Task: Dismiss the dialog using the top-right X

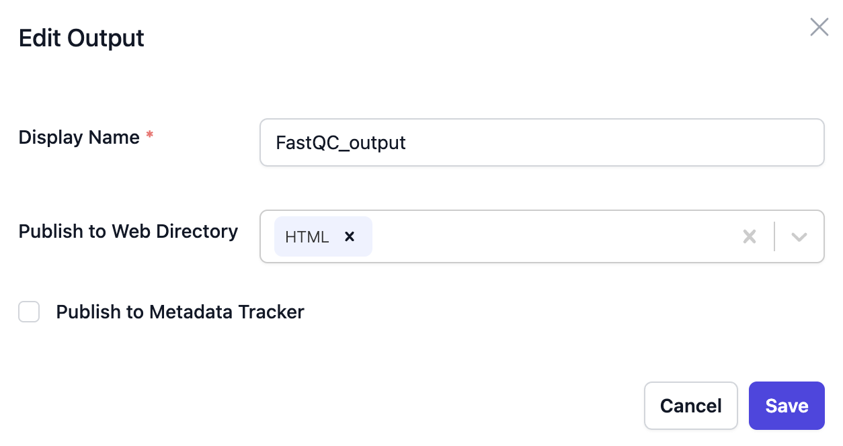Action: (x=819, y=27)
